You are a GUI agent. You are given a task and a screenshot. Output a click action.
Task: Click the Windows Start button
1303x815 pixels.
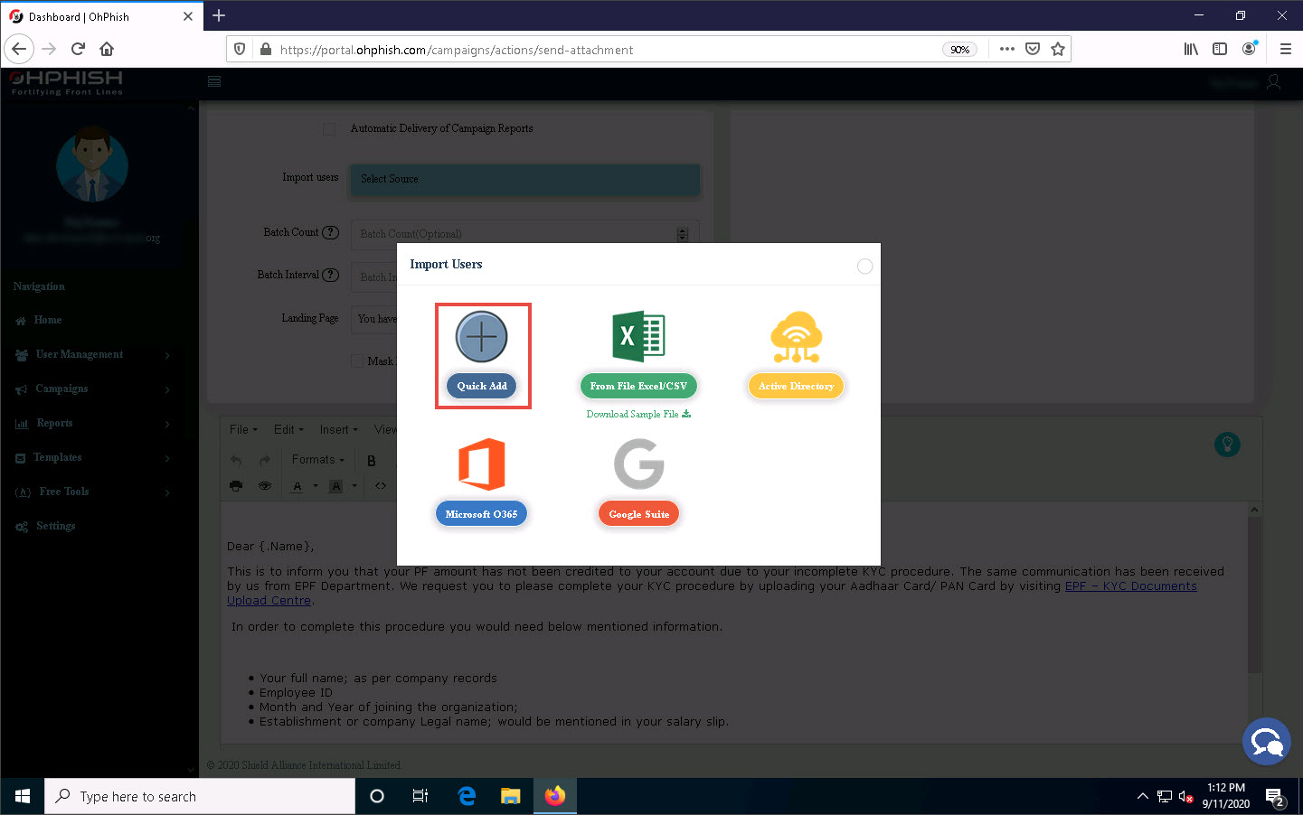point(23,796)
